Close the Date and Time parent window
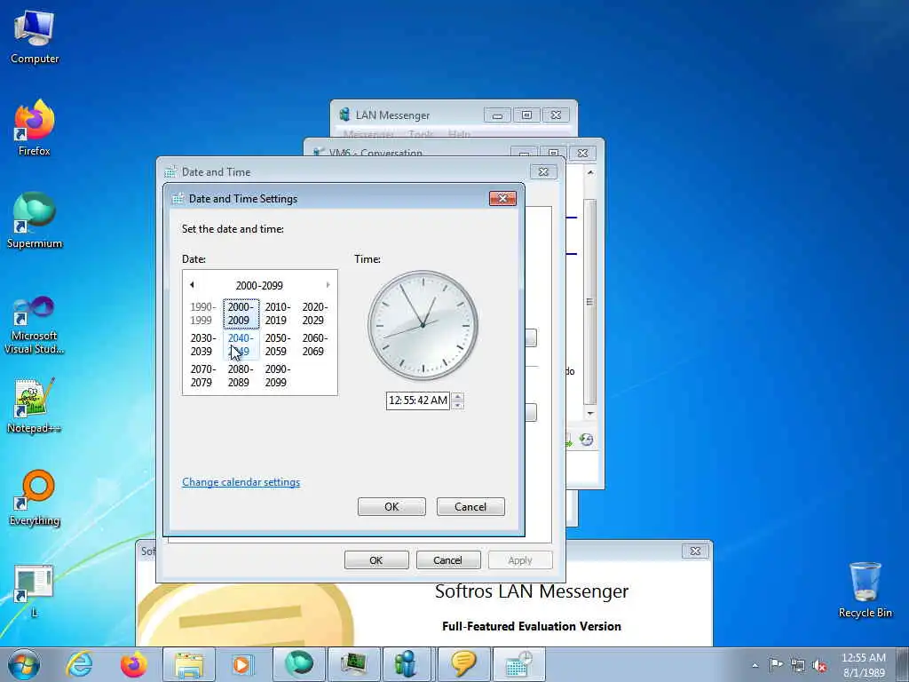909x682 pixels. tap(543, 171)
